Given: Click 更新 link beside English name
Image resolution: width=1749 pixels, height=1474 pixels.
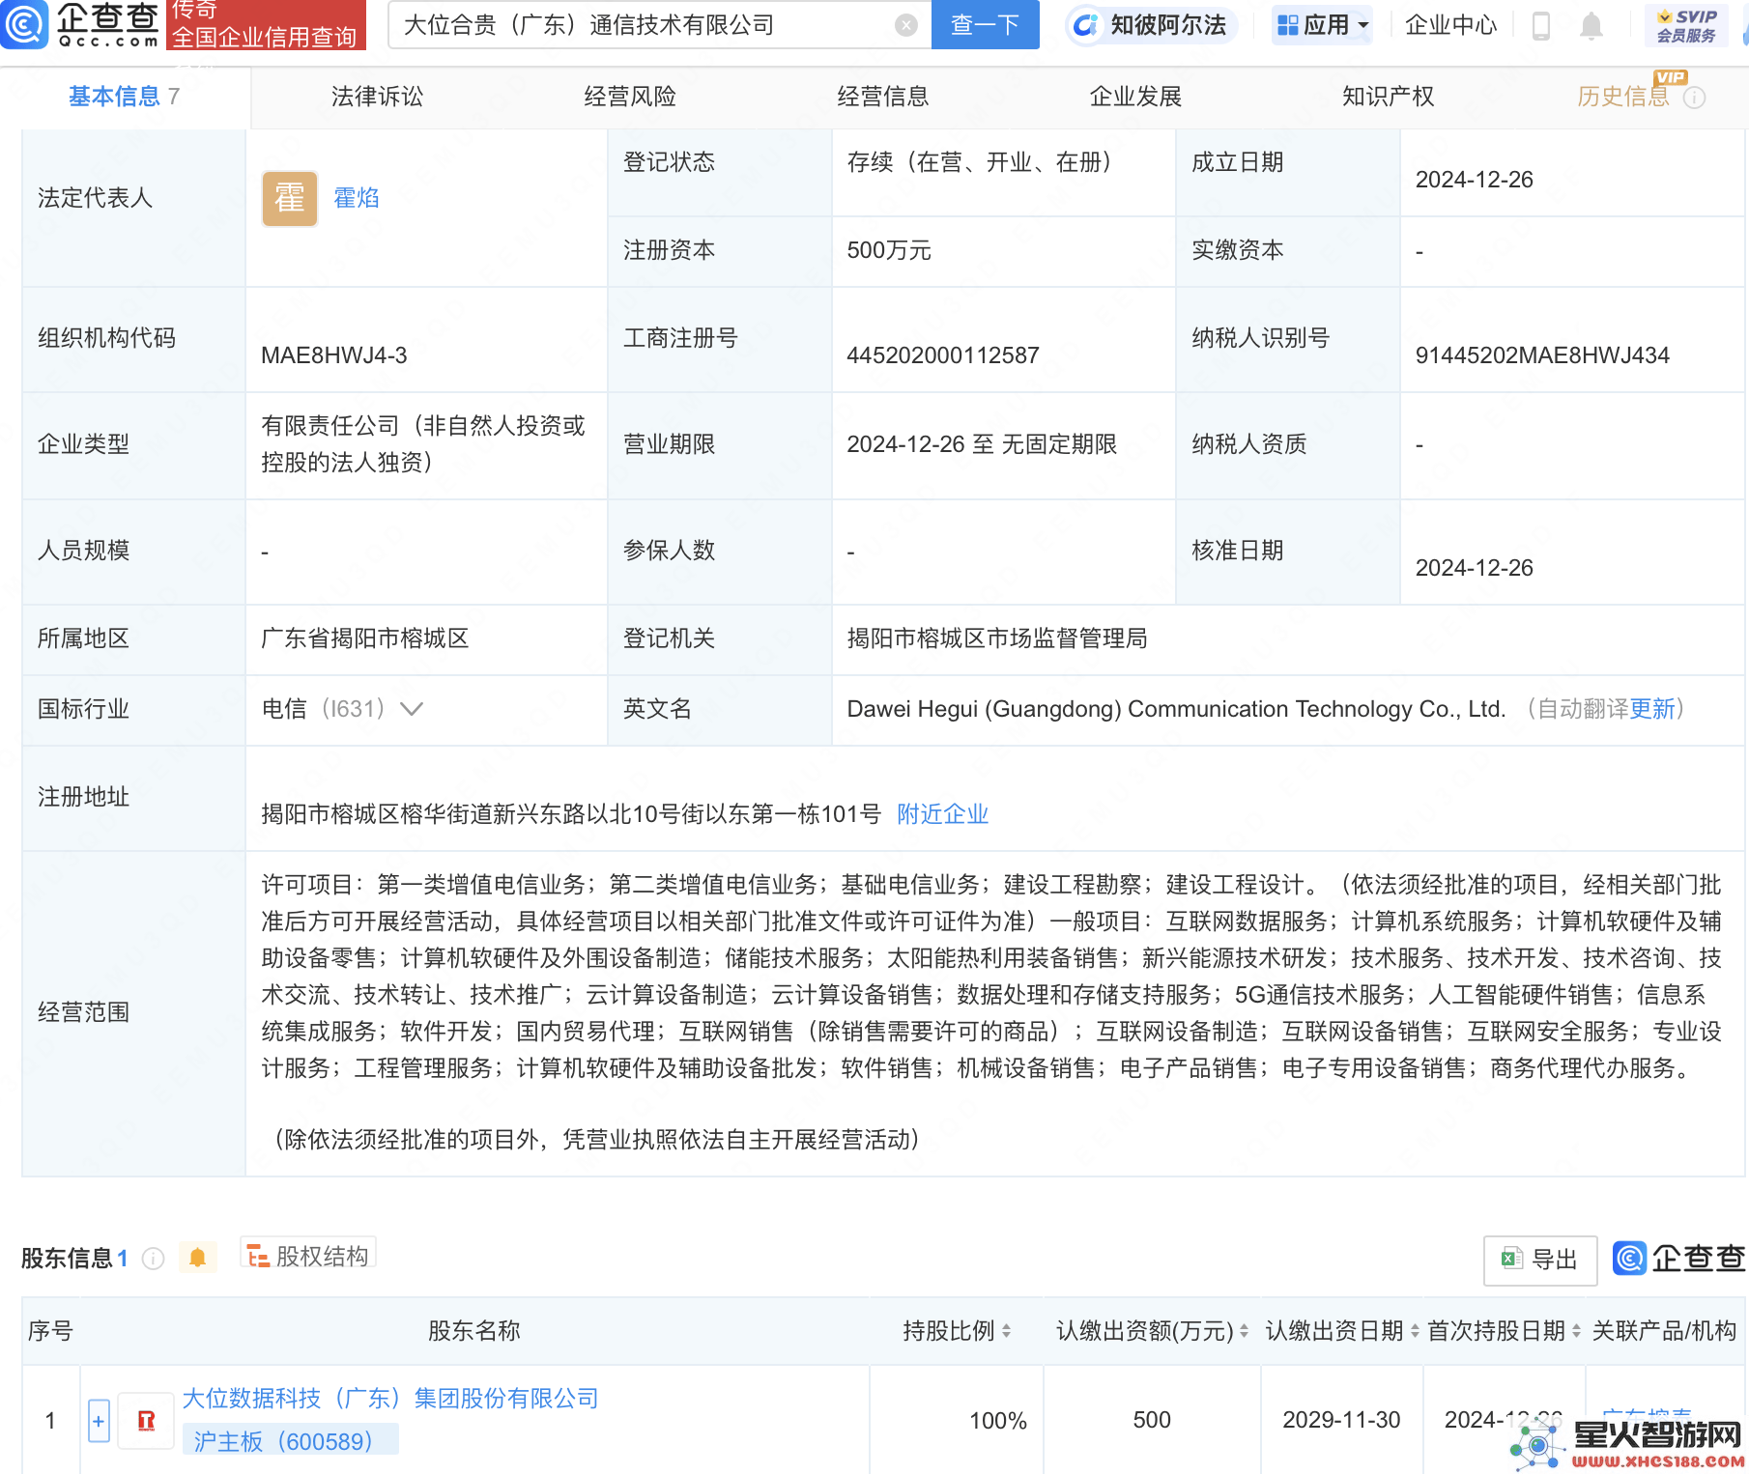Looking at the screenshot, I should tap(1652, 709).
